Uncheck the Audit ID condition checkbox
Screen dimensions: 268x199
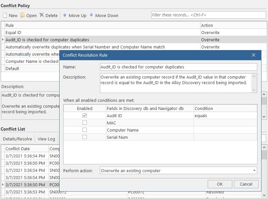85,115
